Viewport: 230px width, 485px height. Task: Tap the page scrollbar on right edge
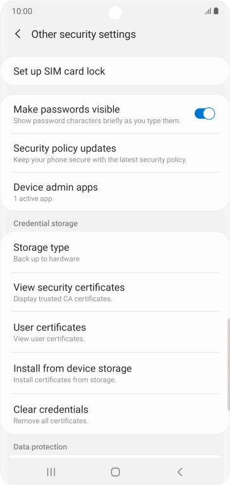(229, 352)
